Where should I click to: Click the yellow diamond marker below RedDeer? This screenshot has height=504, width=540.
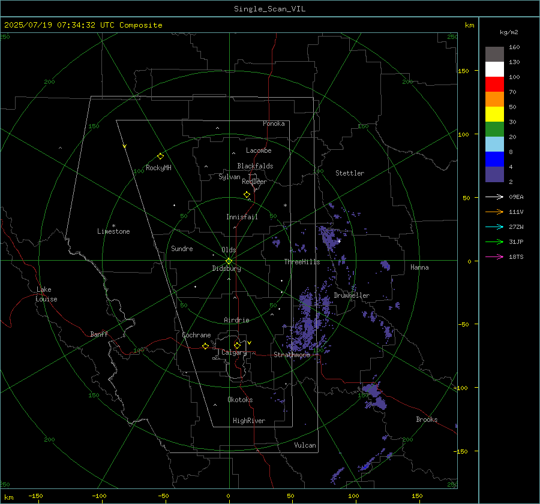tap(247, 195)
